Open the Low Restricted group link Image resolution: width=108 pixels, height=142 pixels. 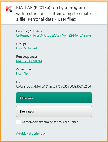[x=27, y=48]
